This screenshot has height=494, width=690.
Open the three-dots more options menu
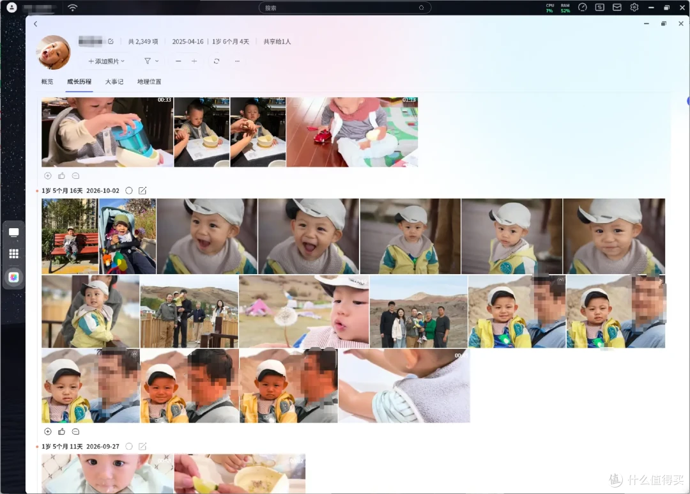pyautogui.click(x=237, y=61)
